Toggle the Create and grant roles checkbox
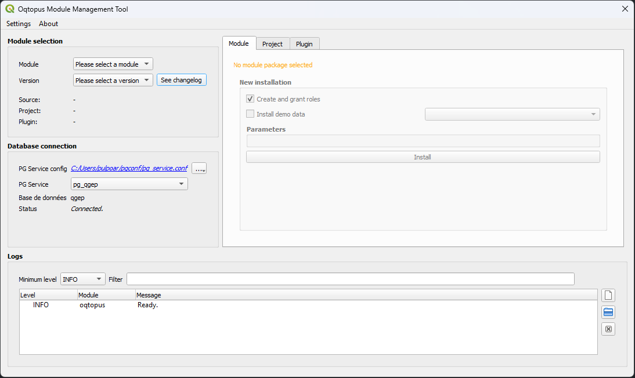Image resolution: width=635 pixels, height=378 pixels. tap(250, 99)
